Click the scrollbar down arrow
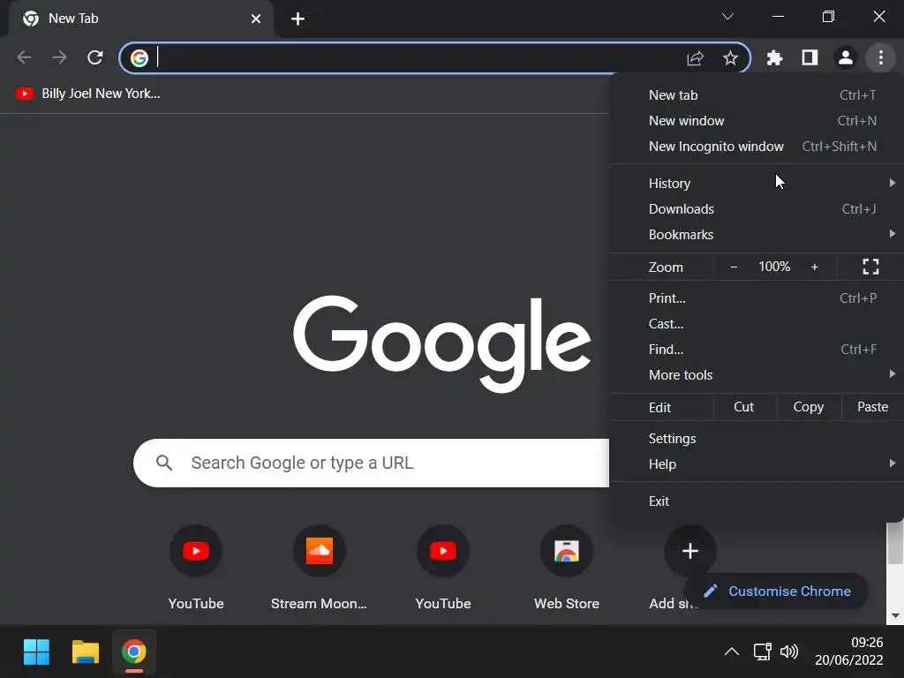The image size is (904, 678). [895, 615]
